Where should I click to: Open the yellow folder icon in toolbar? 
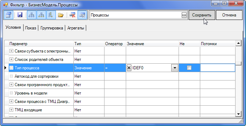[x=60, y=15]
